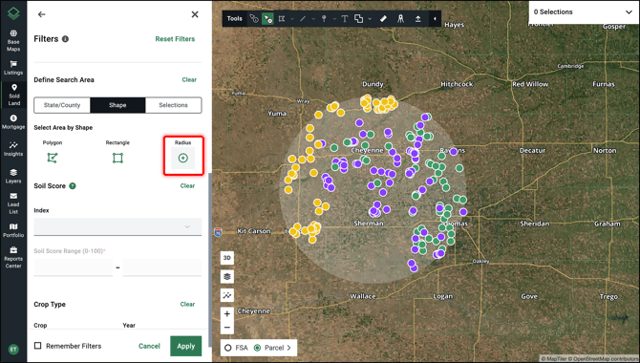Switch to the Selections tab
Screen dimensions: 640x363
click(173, 105)
